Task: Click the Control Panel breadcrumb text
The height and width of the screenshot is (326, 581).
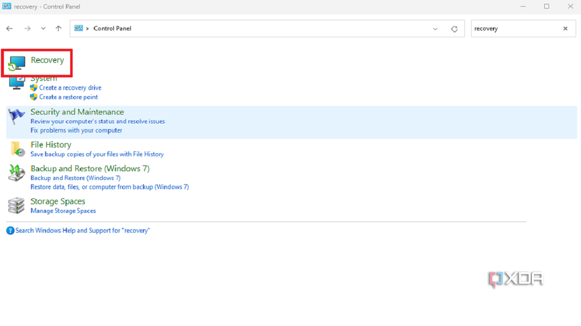Action: click(x=113, y=28)
